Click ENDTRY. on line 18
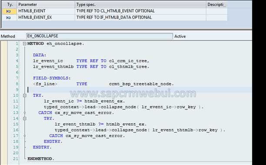Image resolution: width=266 pixels, height=165 pixels. (x=53, y=142)
